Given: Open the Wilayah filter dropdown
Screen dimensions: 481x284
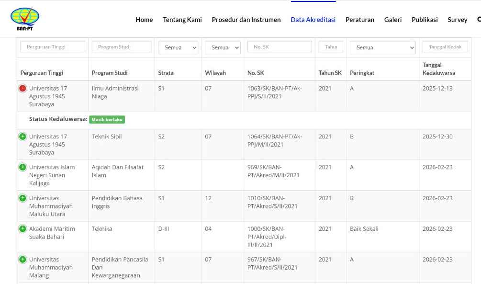Looking at the screenshot, I should click(x=223, y=47).
